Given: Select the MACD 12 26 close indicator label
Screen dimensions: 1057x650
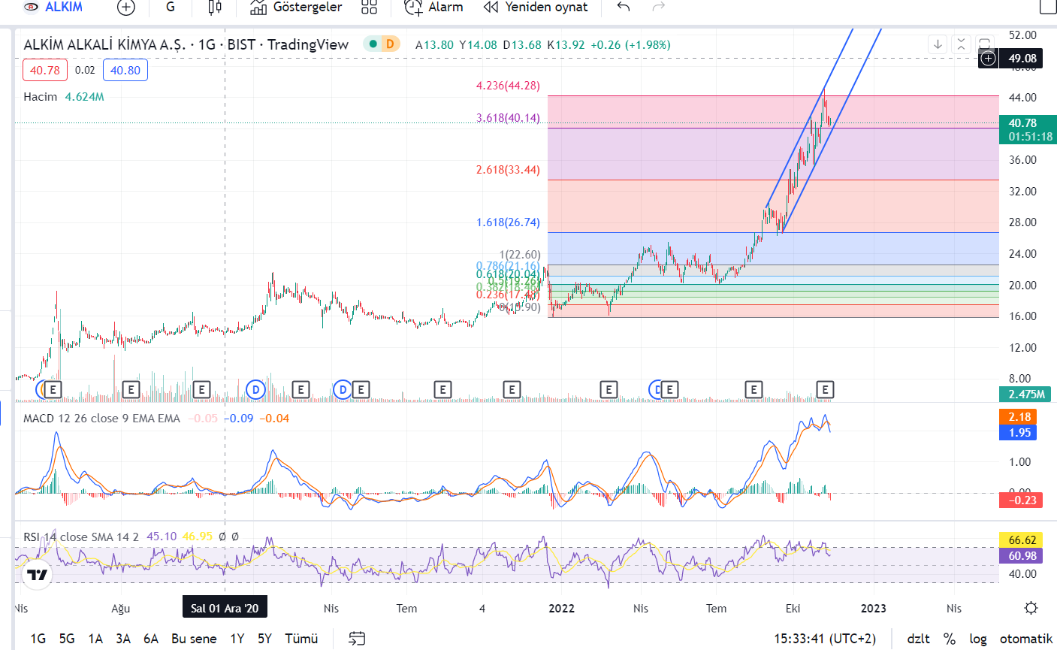Looking at the screenshot, I should [x=102, y=419].
